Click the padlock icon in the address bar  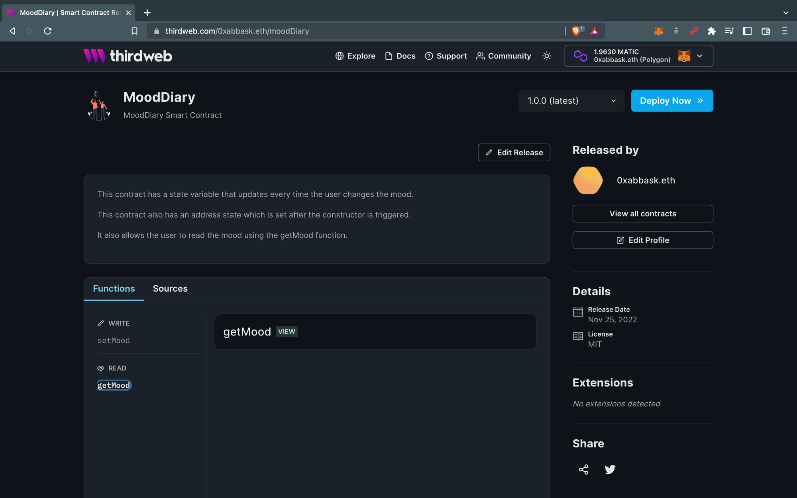(157, 31)
